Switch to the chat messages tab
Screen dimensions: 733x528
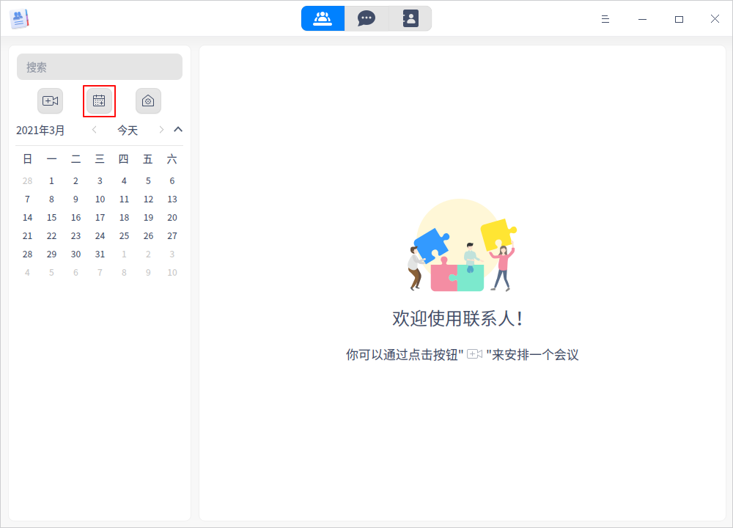366,19
